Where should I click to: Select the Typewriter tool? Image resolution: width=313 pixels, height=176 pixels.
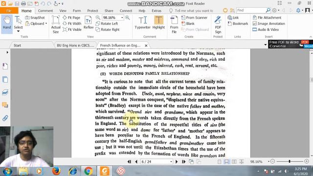[142, 22]
